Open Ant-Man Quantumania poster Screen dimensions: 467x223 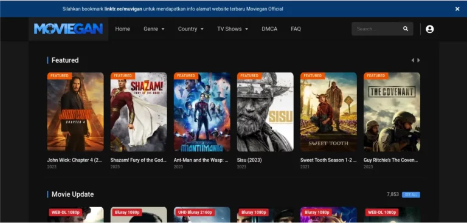pos(202,112)
